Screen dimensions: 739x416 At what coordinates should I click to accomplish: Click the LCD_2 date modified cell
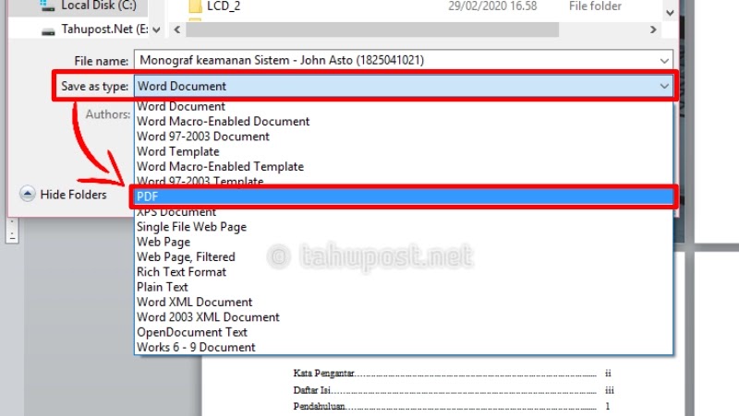492,6
